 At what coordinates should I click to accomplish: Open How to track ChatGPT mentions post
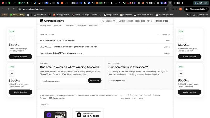pos(105,53)
